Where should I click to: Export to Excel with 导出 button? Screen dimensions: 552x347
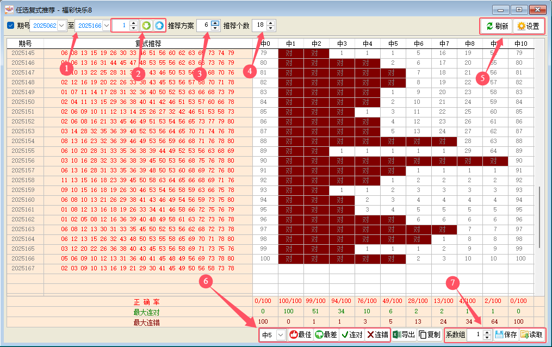(x=404, y=335)
